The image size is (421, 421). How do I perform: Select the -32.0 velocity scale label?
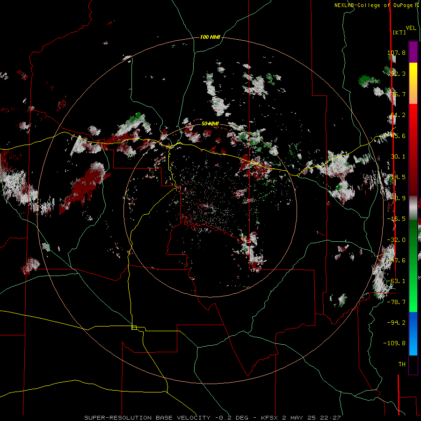(x=396, y=240)
